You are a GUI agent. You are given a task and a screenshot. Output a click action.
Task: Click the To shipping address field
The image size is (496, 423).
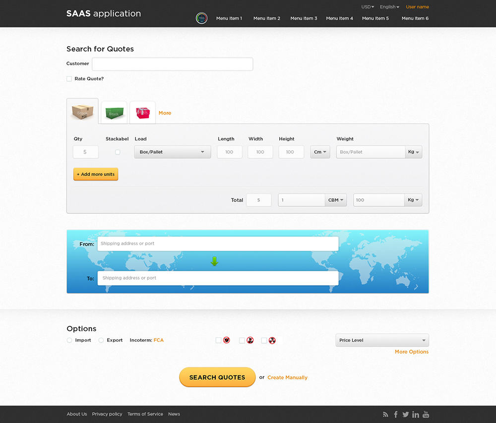[218, 278]
